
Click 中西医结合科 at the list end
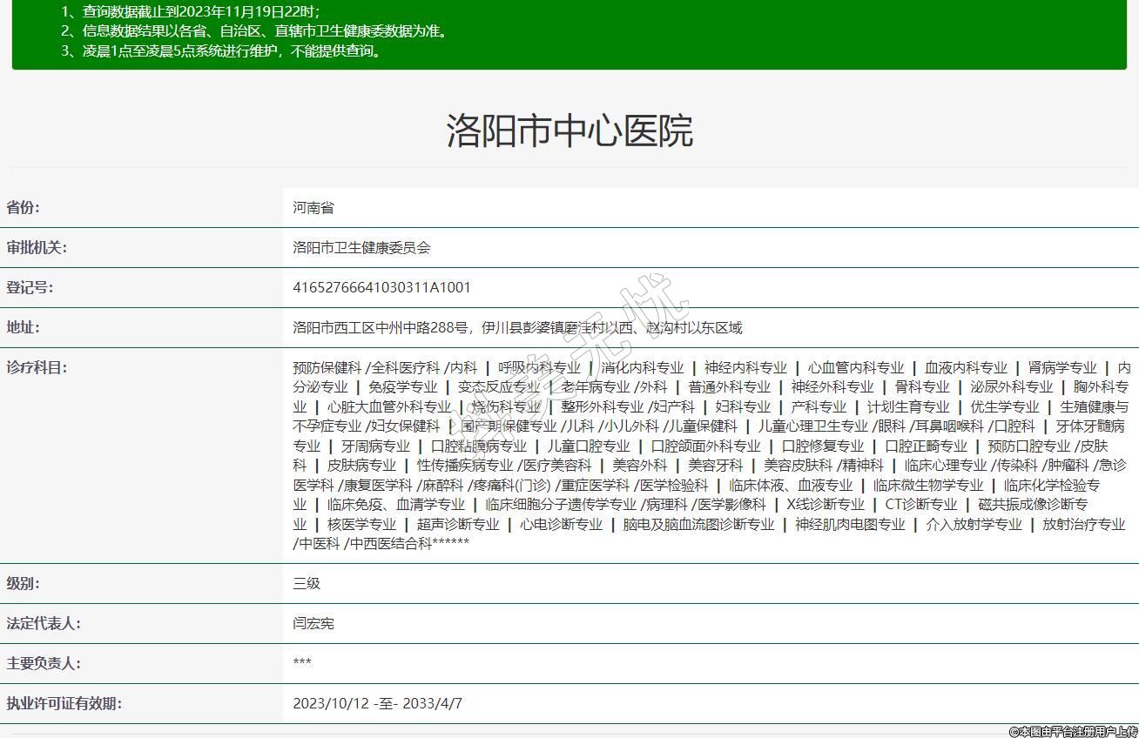390,544
